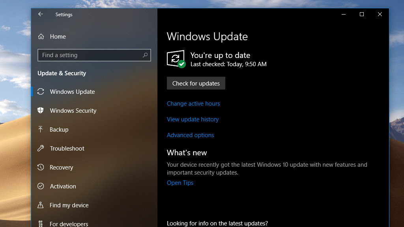This screenshot has height=227, width=404.
Task: Open the Backup section
Action: pos(59,129)
